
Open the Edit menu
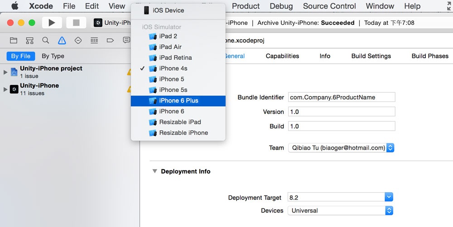(92, 6)
